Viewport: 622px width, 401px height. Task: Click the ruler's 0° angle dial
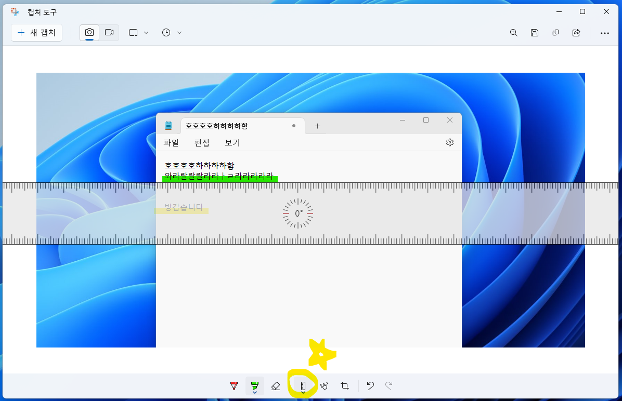(299, 213)
